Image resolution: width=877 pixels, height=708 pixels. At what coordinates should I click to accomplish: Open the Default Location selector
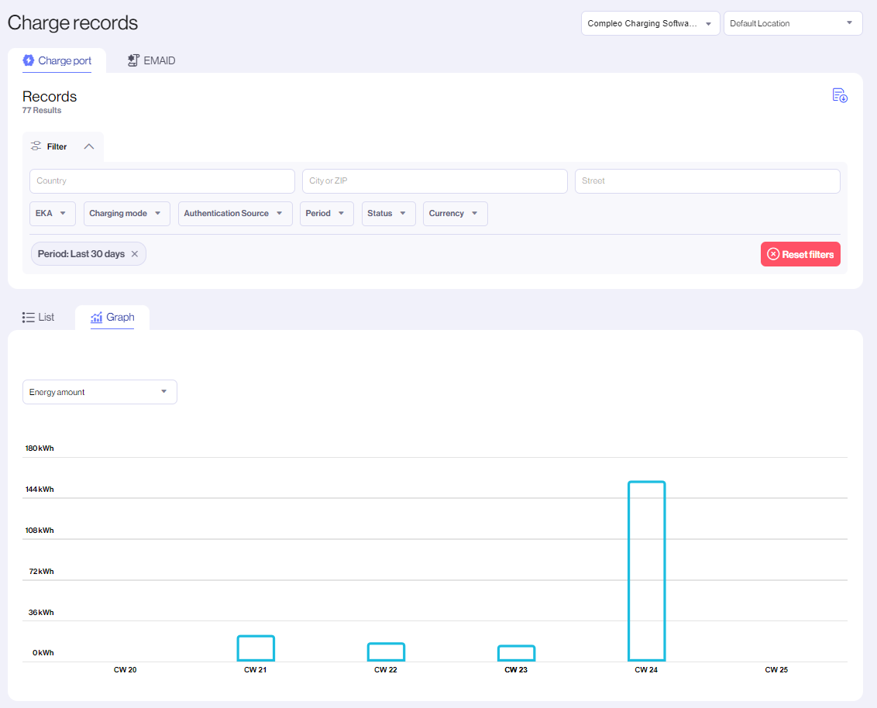[793, 23]
